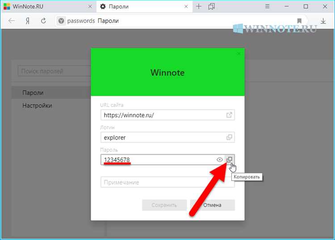Viewport: 335px width, 240px height.
Task: Open the browser downloads panel
Action: [323, 21]
